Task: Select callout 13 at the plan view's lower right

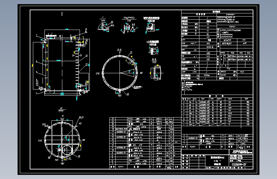Action: pyautogui.click(x=79, y=156)
